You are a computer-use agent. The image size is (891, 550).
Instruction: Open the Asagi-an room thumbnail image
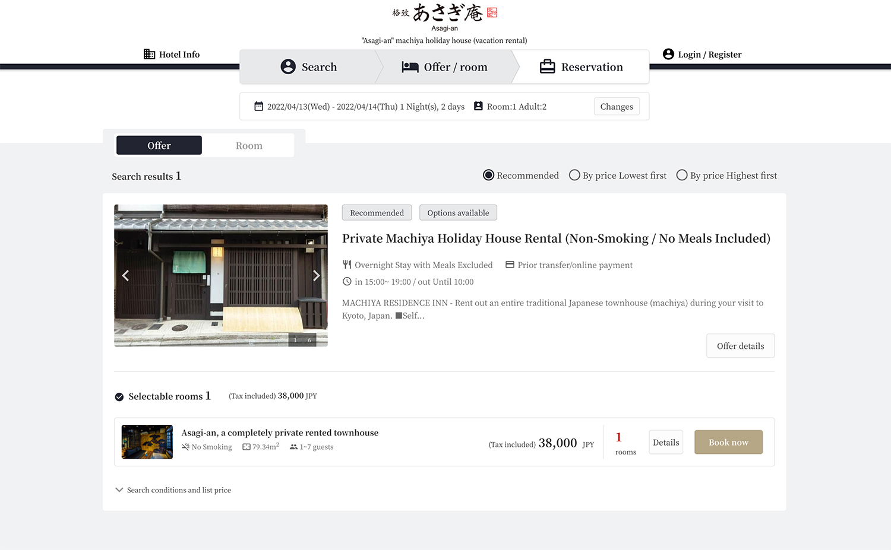(147, 442)
